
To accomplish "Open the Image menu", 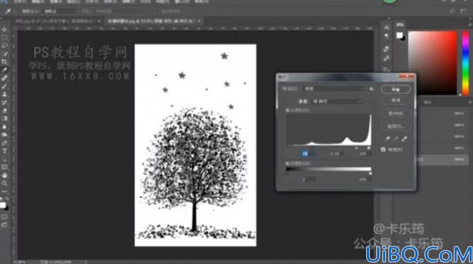I will [x=56, y=1].
